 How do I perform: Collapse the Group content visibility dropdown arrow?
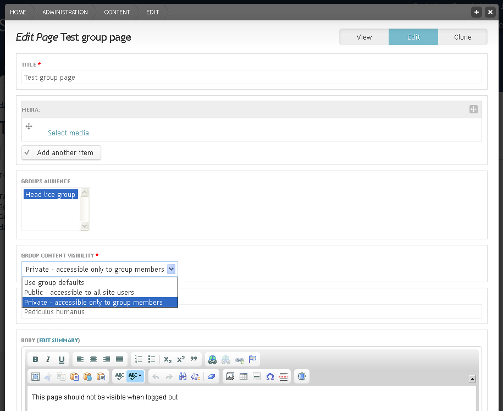coord(172,269)
